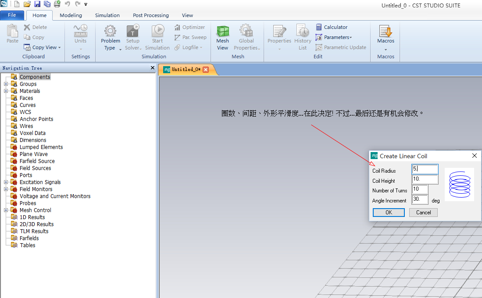Screen dimensions: 482x298
Task: Select WCS in Navigation Tree
Action: coord(25,112)
